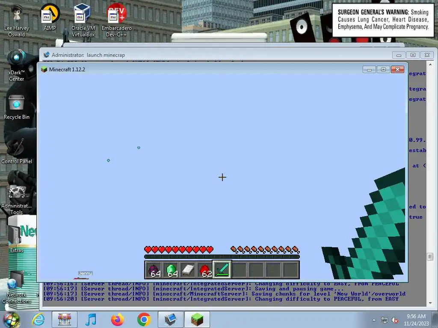438x328 pixels.
Task: Click the storefront icon on the taskbar
Action: [65, 319]
